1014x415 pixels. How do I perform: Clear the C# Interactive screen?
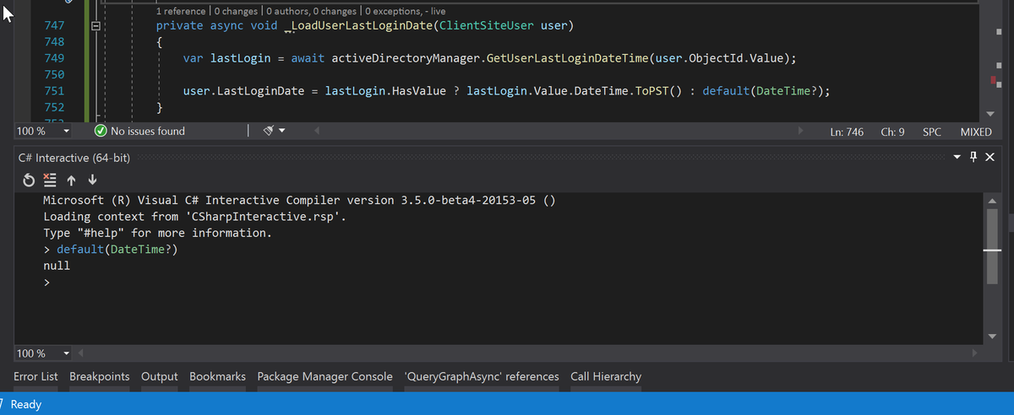(50, 180)
